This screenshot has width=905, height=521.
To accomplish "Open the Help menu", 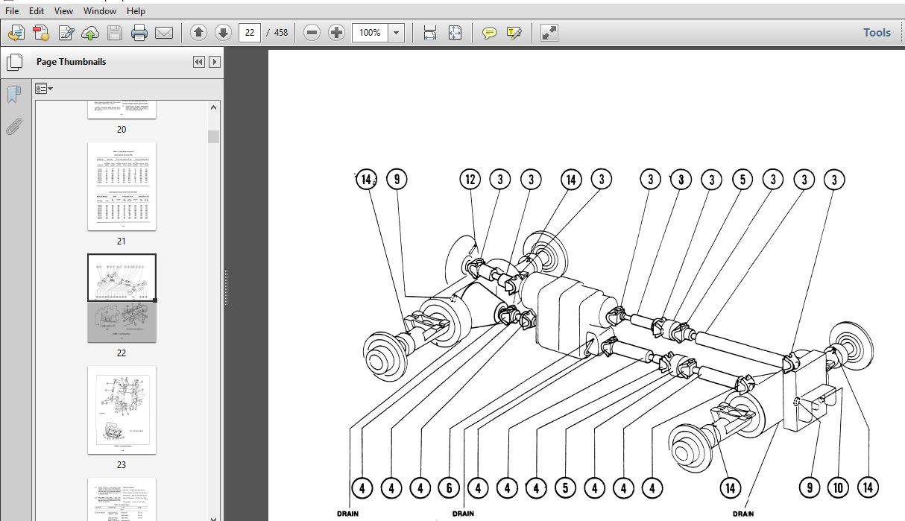I will 136,11.
